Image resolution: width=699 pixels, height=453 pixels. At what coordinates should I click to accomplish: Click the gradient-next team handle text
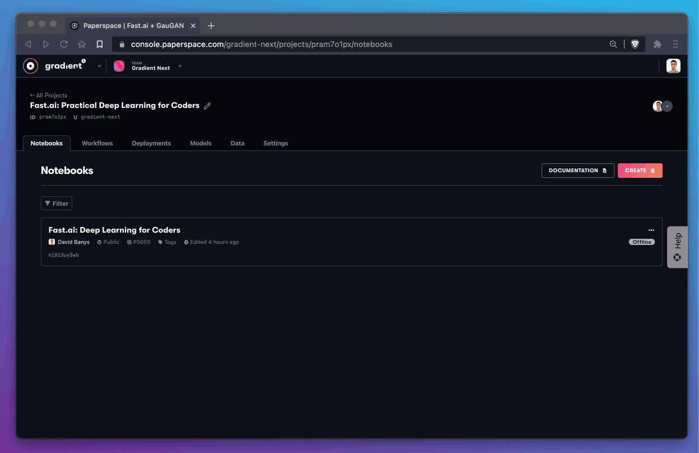[100, 117]
